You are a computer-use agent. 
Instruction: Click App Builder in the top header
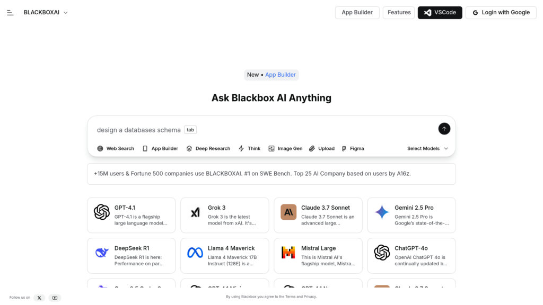(357, 12)
